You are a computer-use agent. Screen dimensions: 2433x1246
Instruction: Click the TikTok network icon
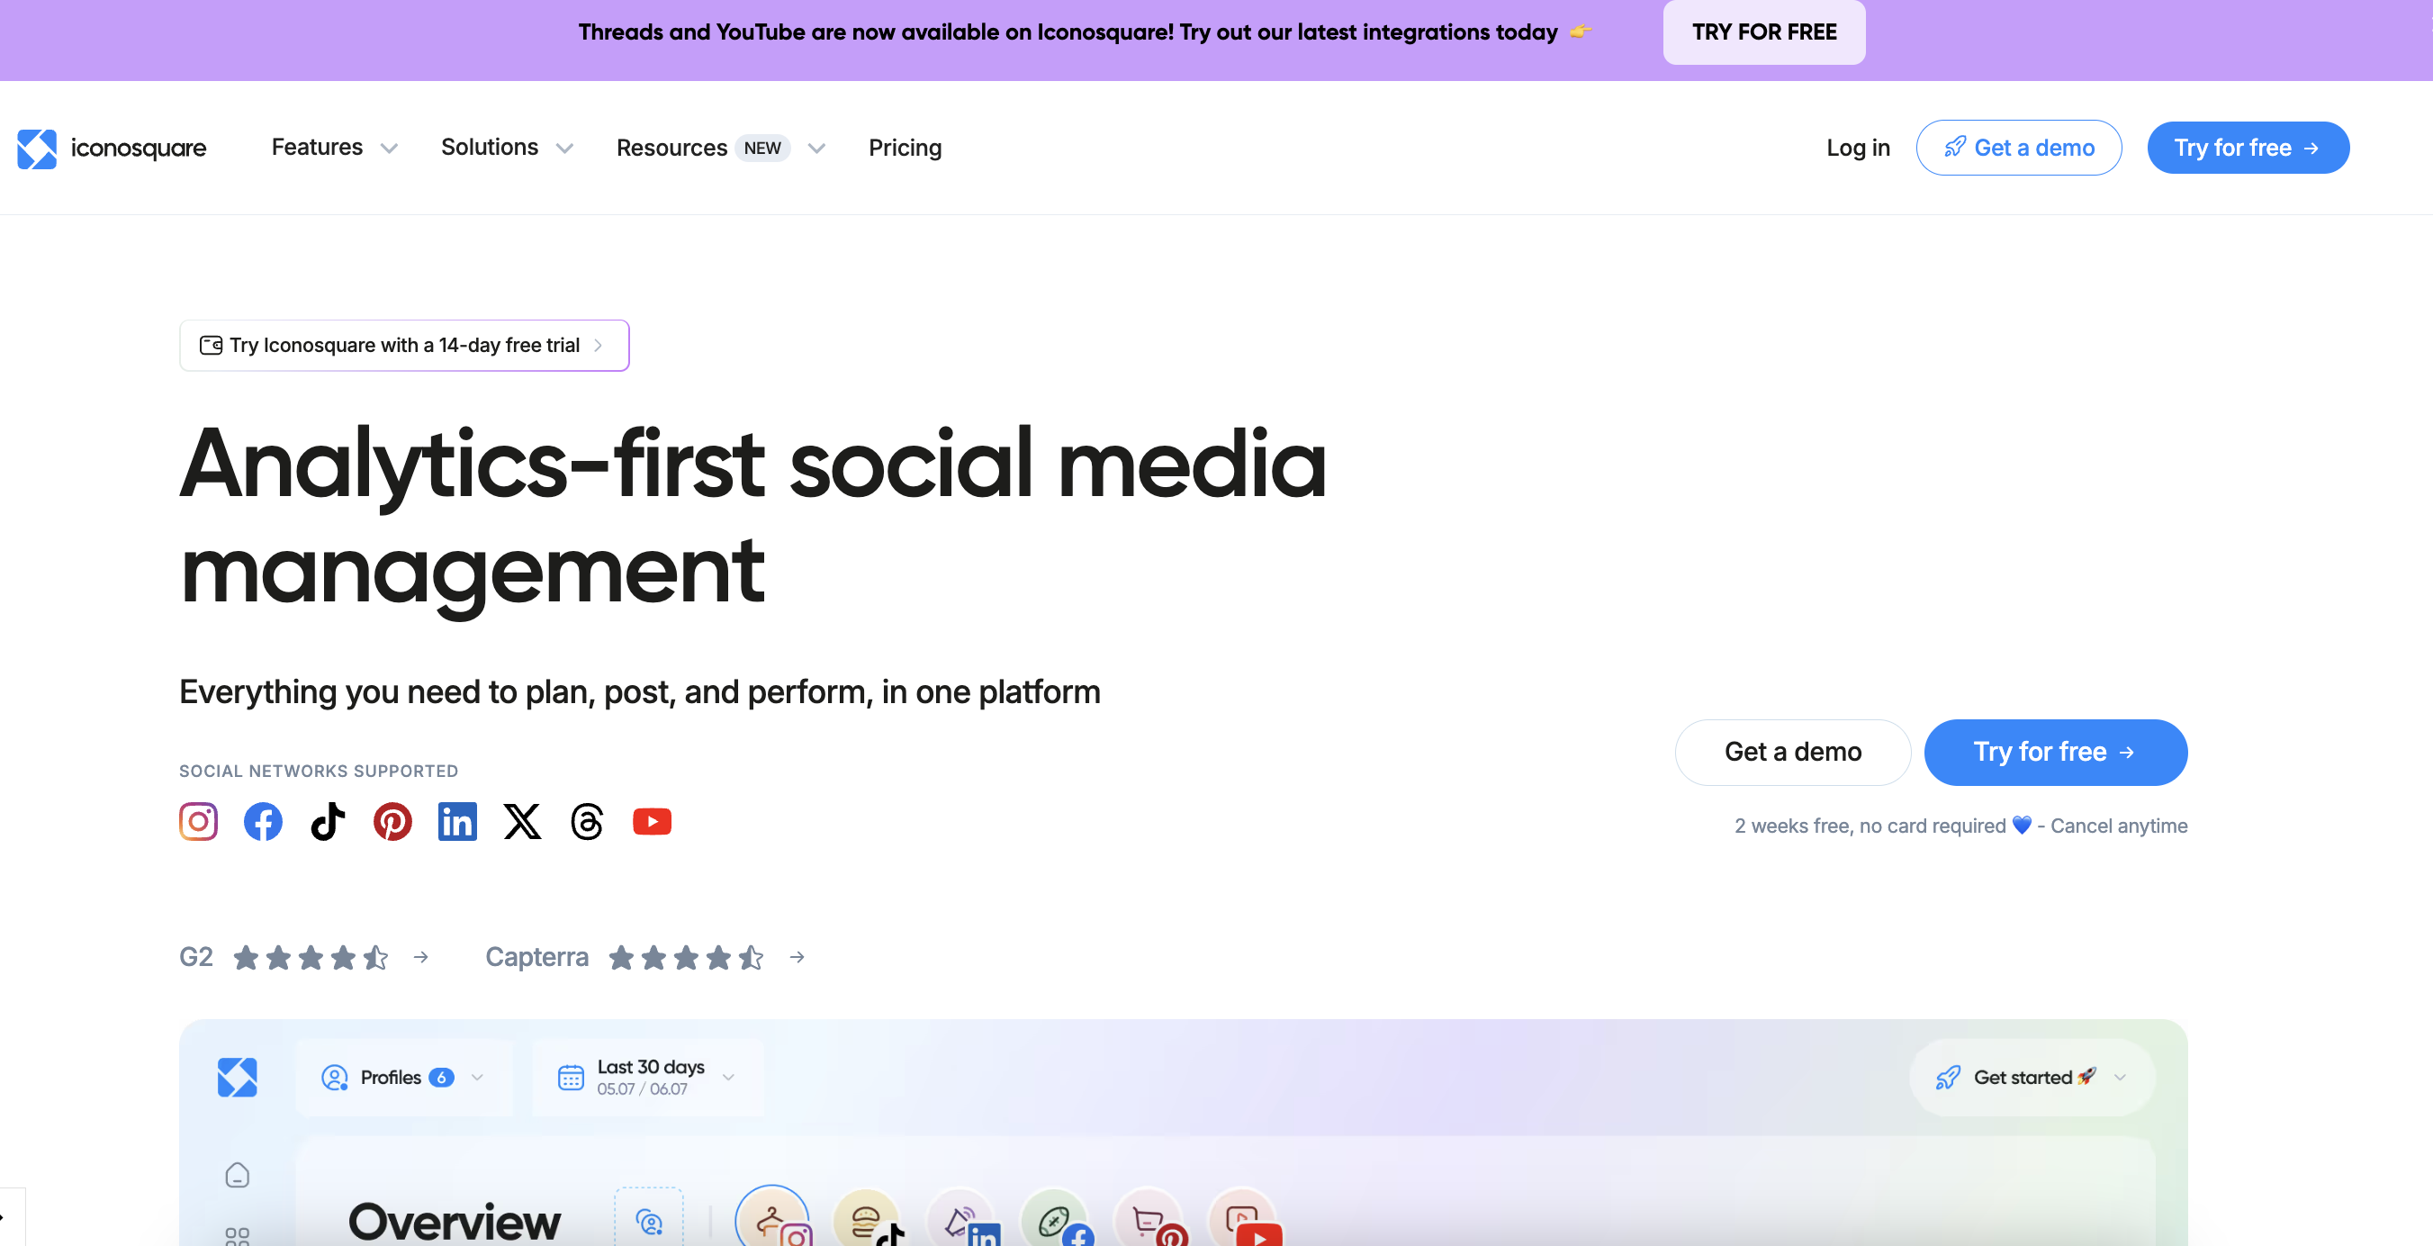point(328,821)
